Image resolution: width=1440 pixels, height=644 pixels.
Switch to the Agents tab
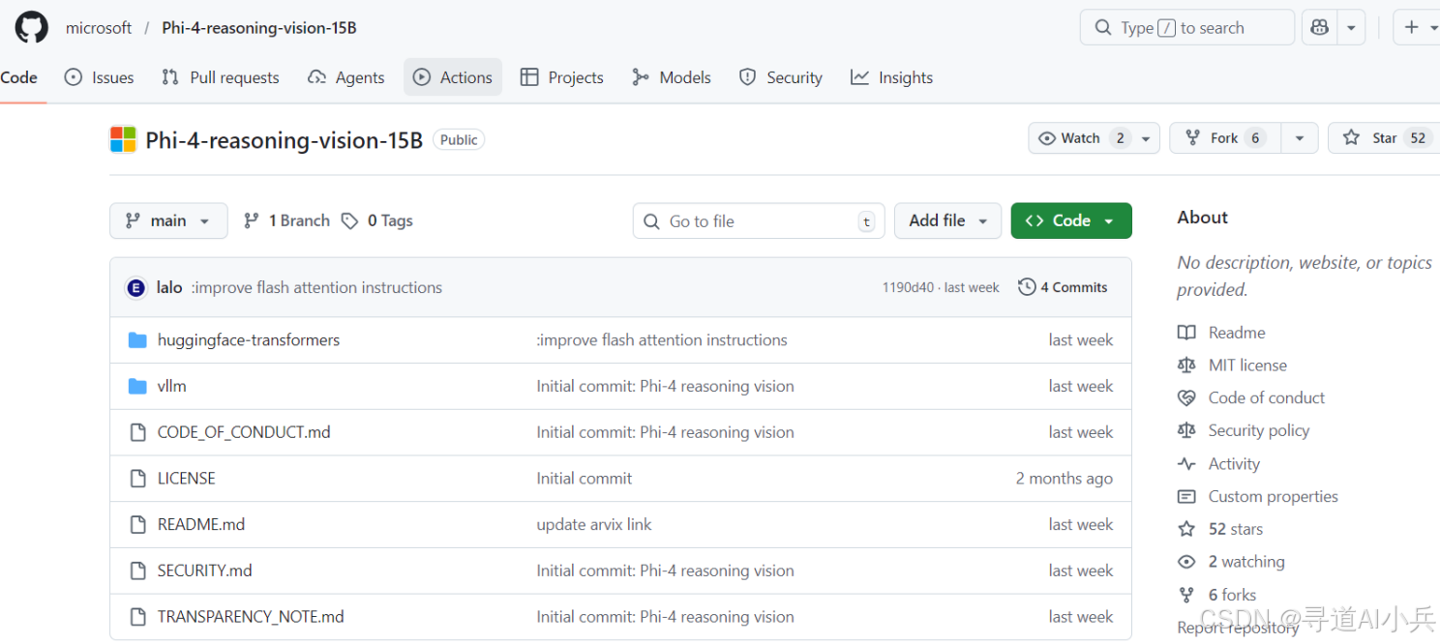point(345,77)
